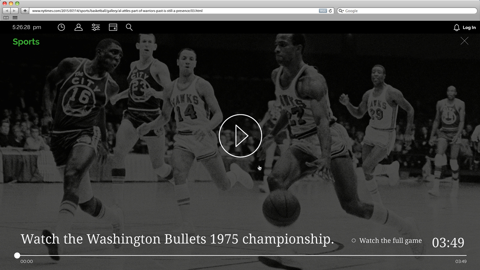Select the "Watch the full game" radio option
This screenshot has width=480, height=270.
tap(354, 240)
